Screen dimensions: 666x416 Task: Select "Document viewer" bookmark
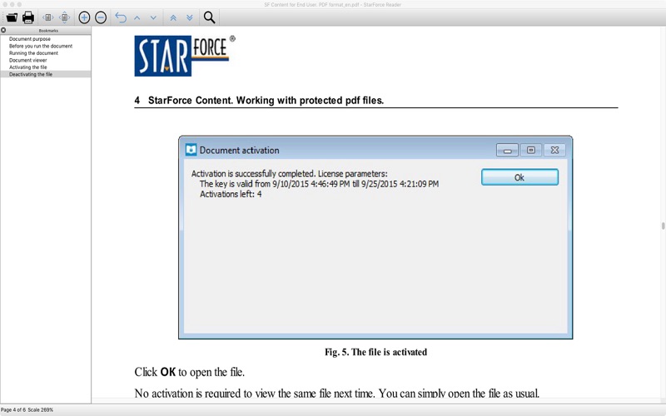pyautogui.click(x=28, y=60)
